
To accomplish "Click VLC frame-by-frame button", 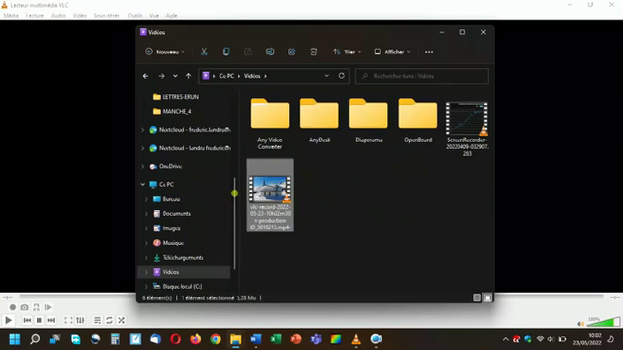I will point(48,307).
